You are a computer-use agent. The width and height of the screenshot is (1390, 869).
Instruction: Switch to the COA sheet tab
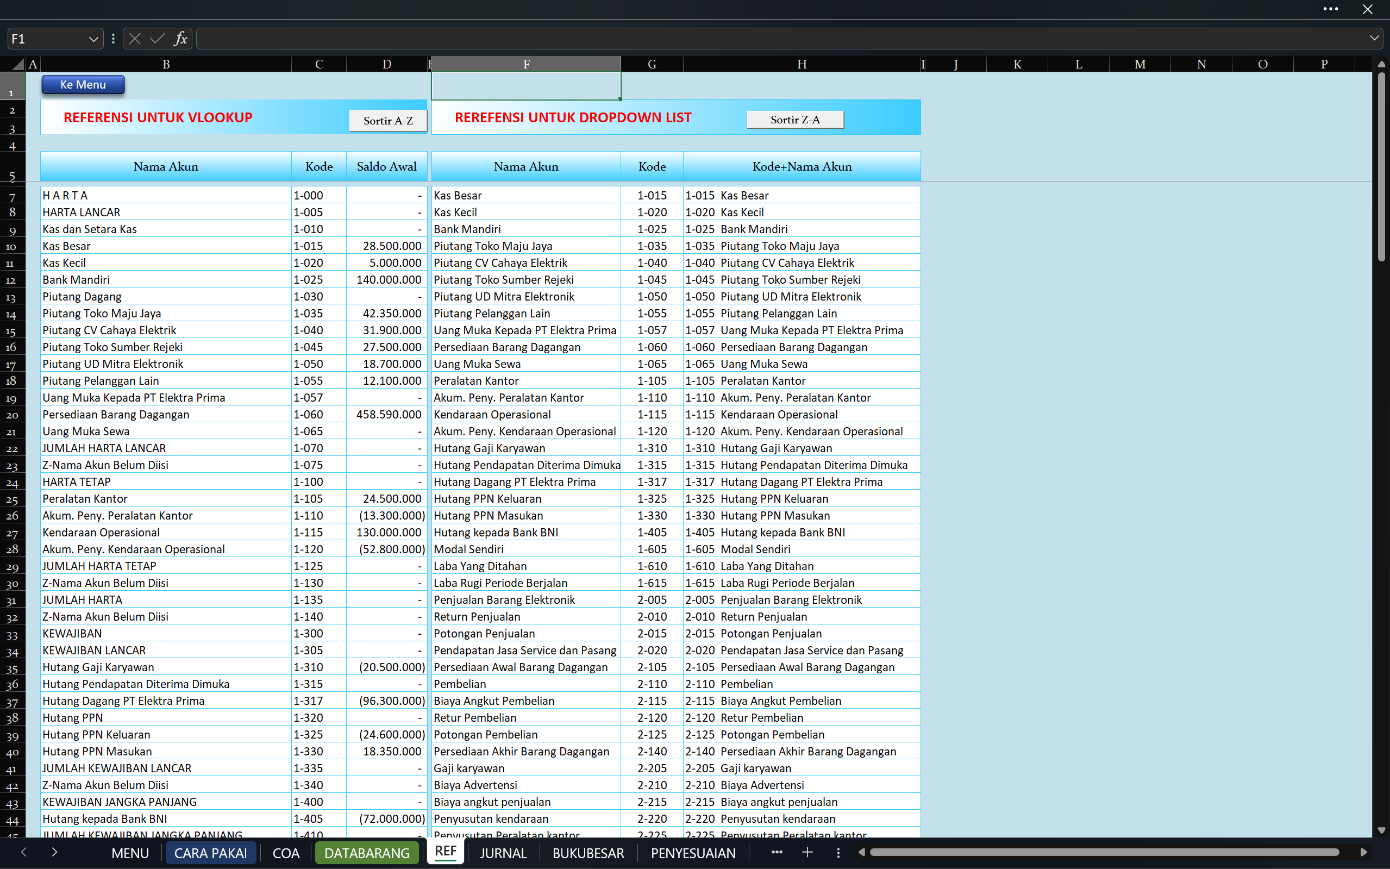tap(286, 853)
